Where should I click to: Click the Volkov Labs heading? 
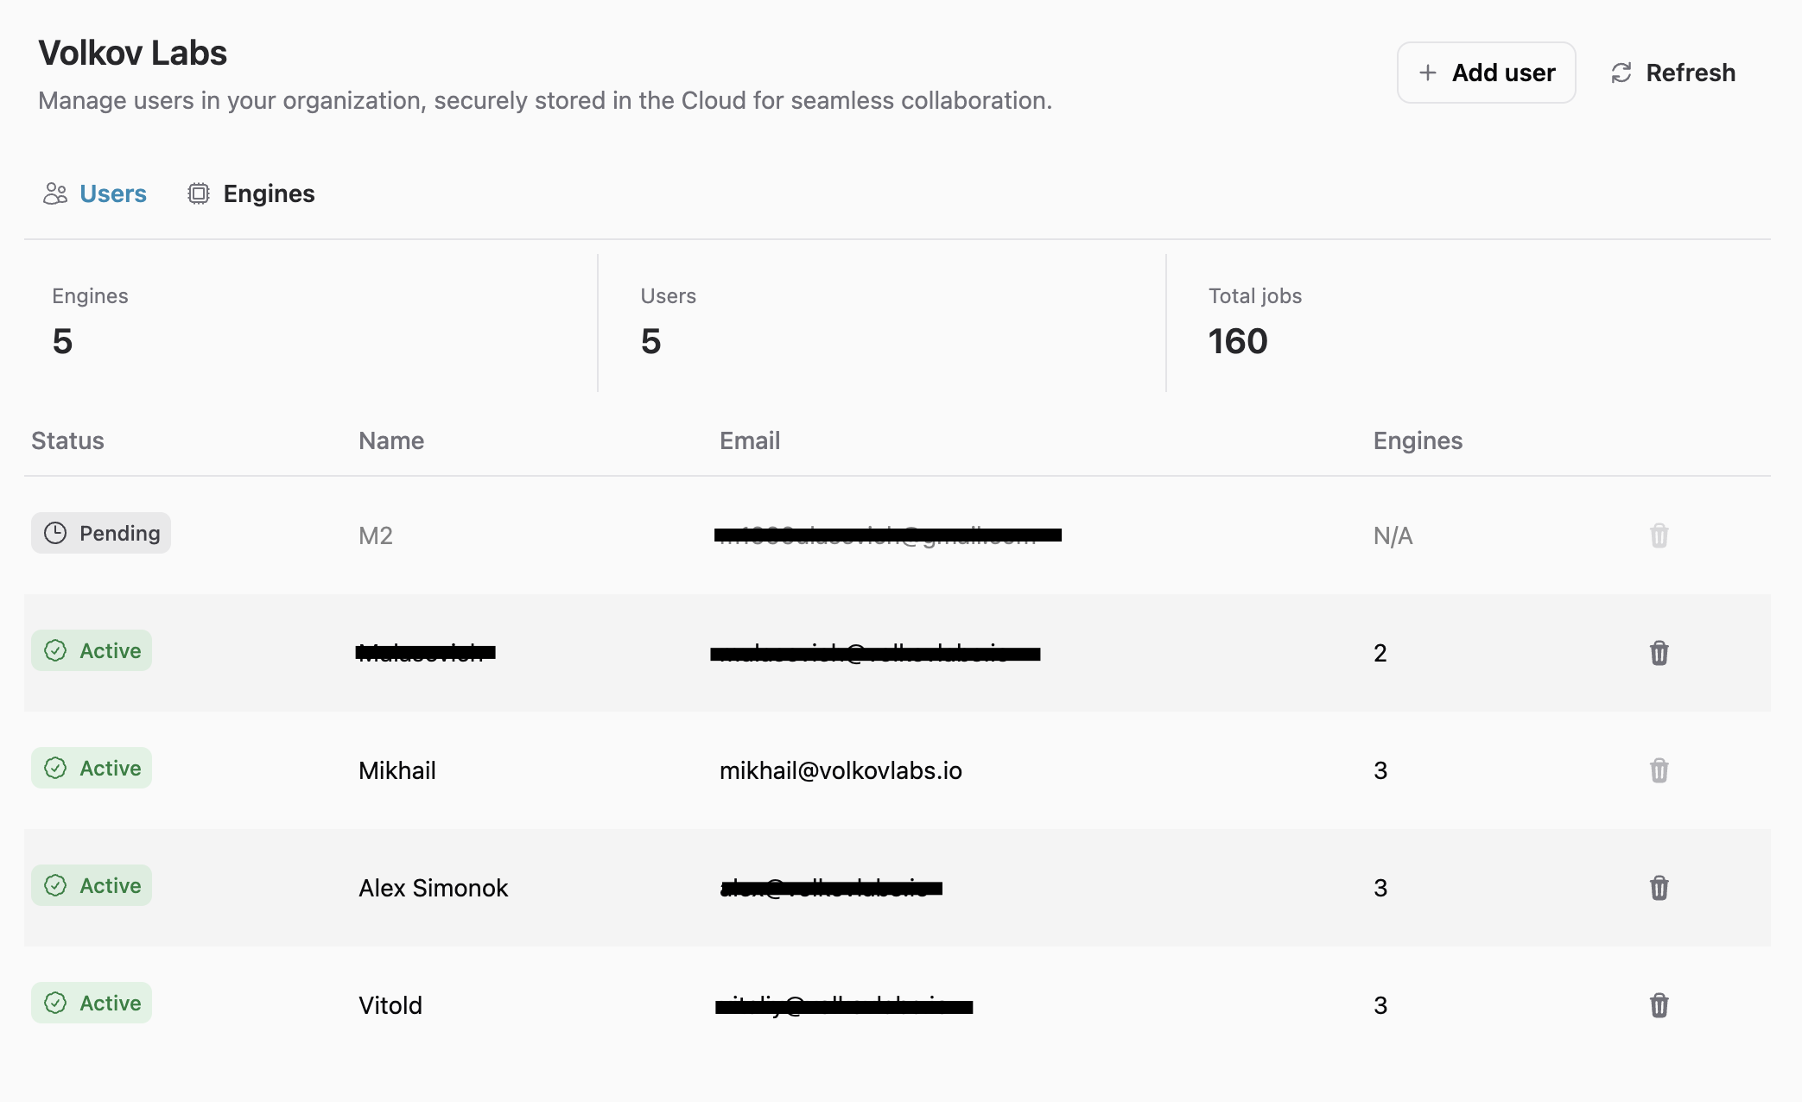133,54
